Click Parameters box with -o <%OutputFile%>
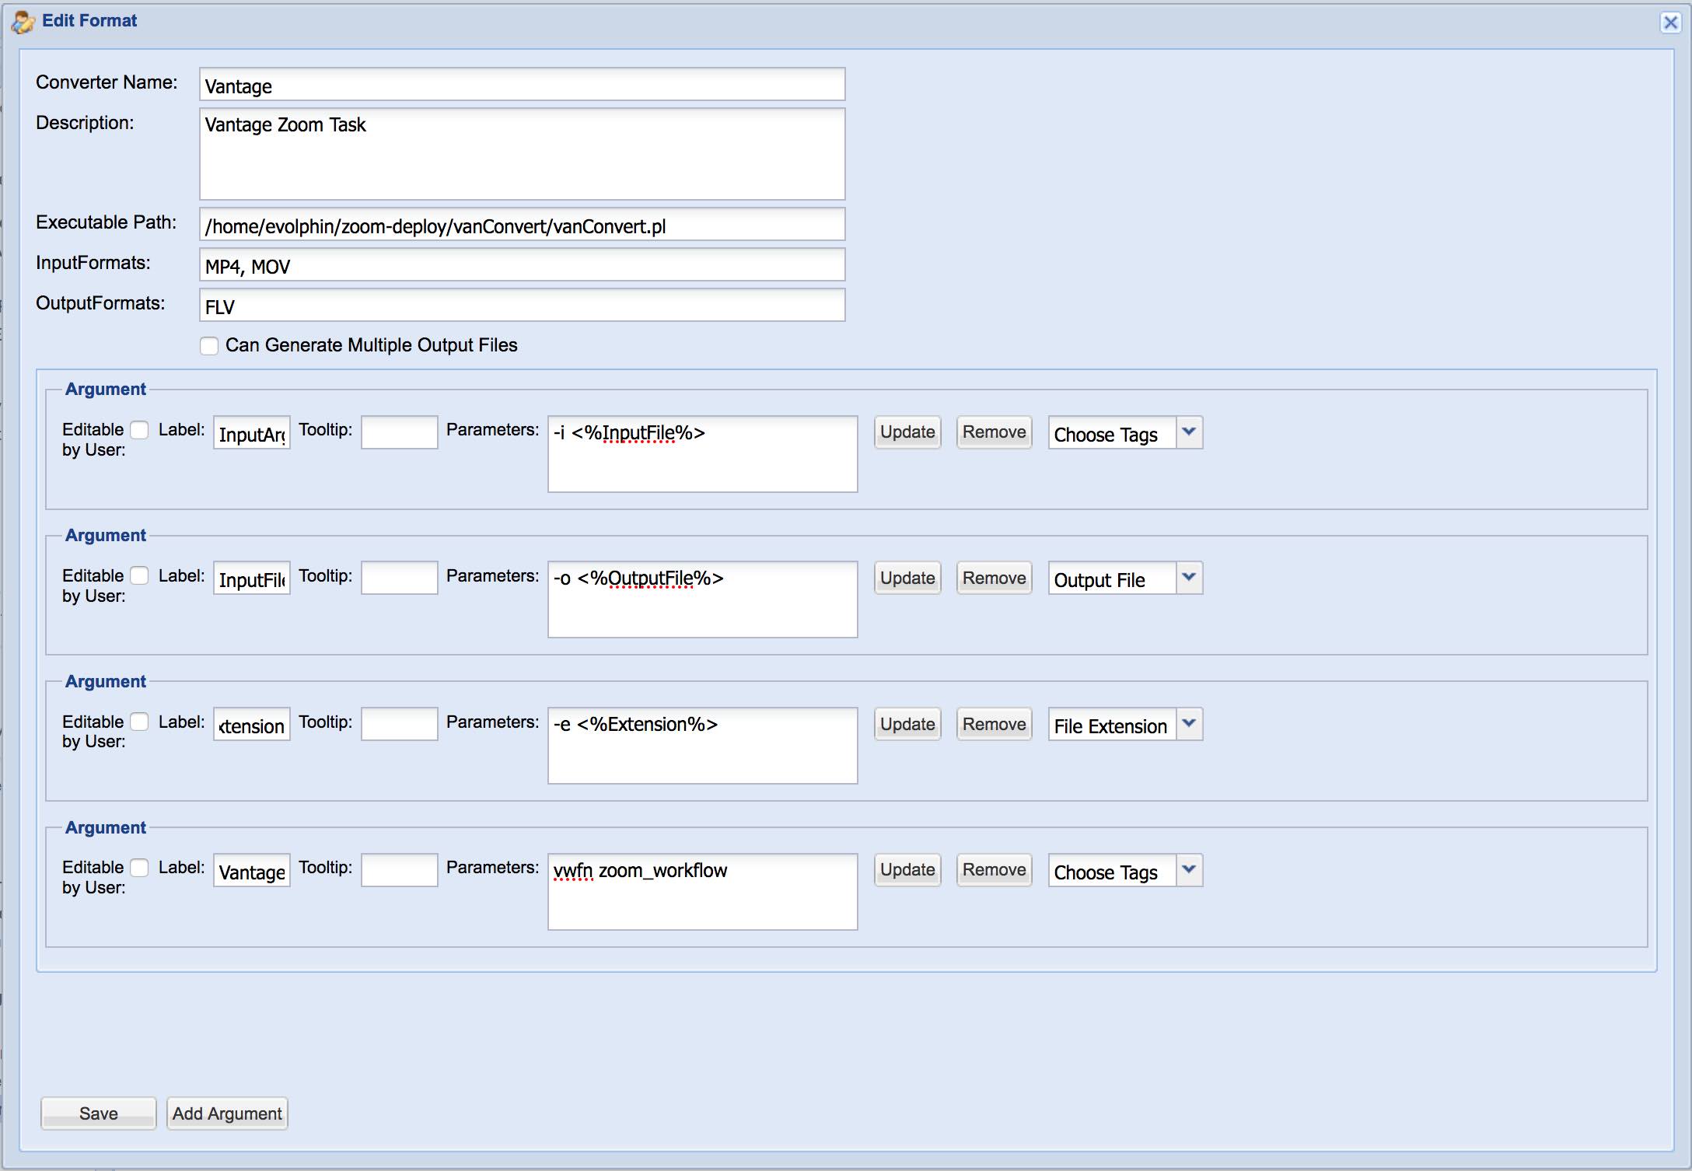The image size is (1692, 1171). tap(703, 599)
